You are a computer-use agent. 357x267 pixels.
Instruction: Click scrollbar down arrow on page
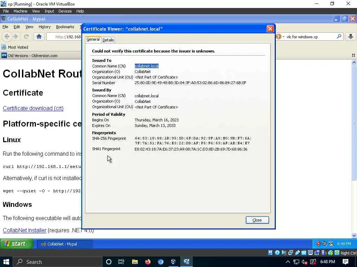coord(354,235)
